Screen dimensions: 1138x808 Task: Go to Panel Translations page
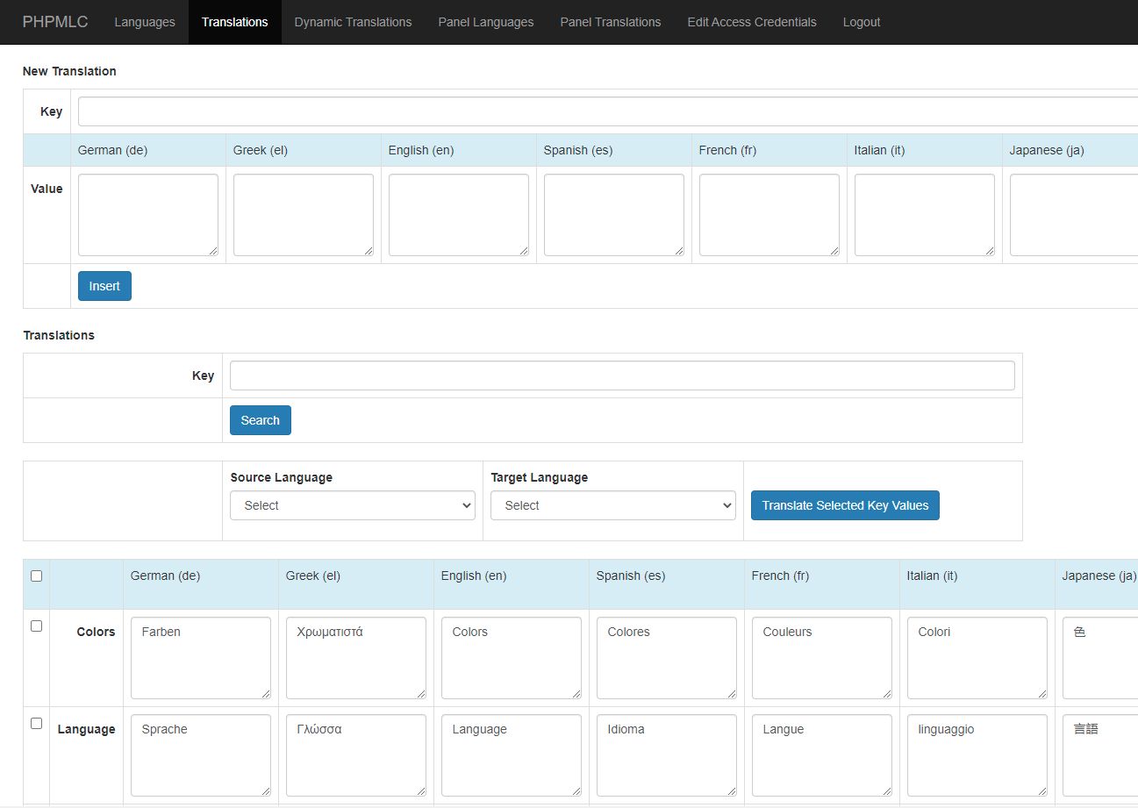pos(610,22)
